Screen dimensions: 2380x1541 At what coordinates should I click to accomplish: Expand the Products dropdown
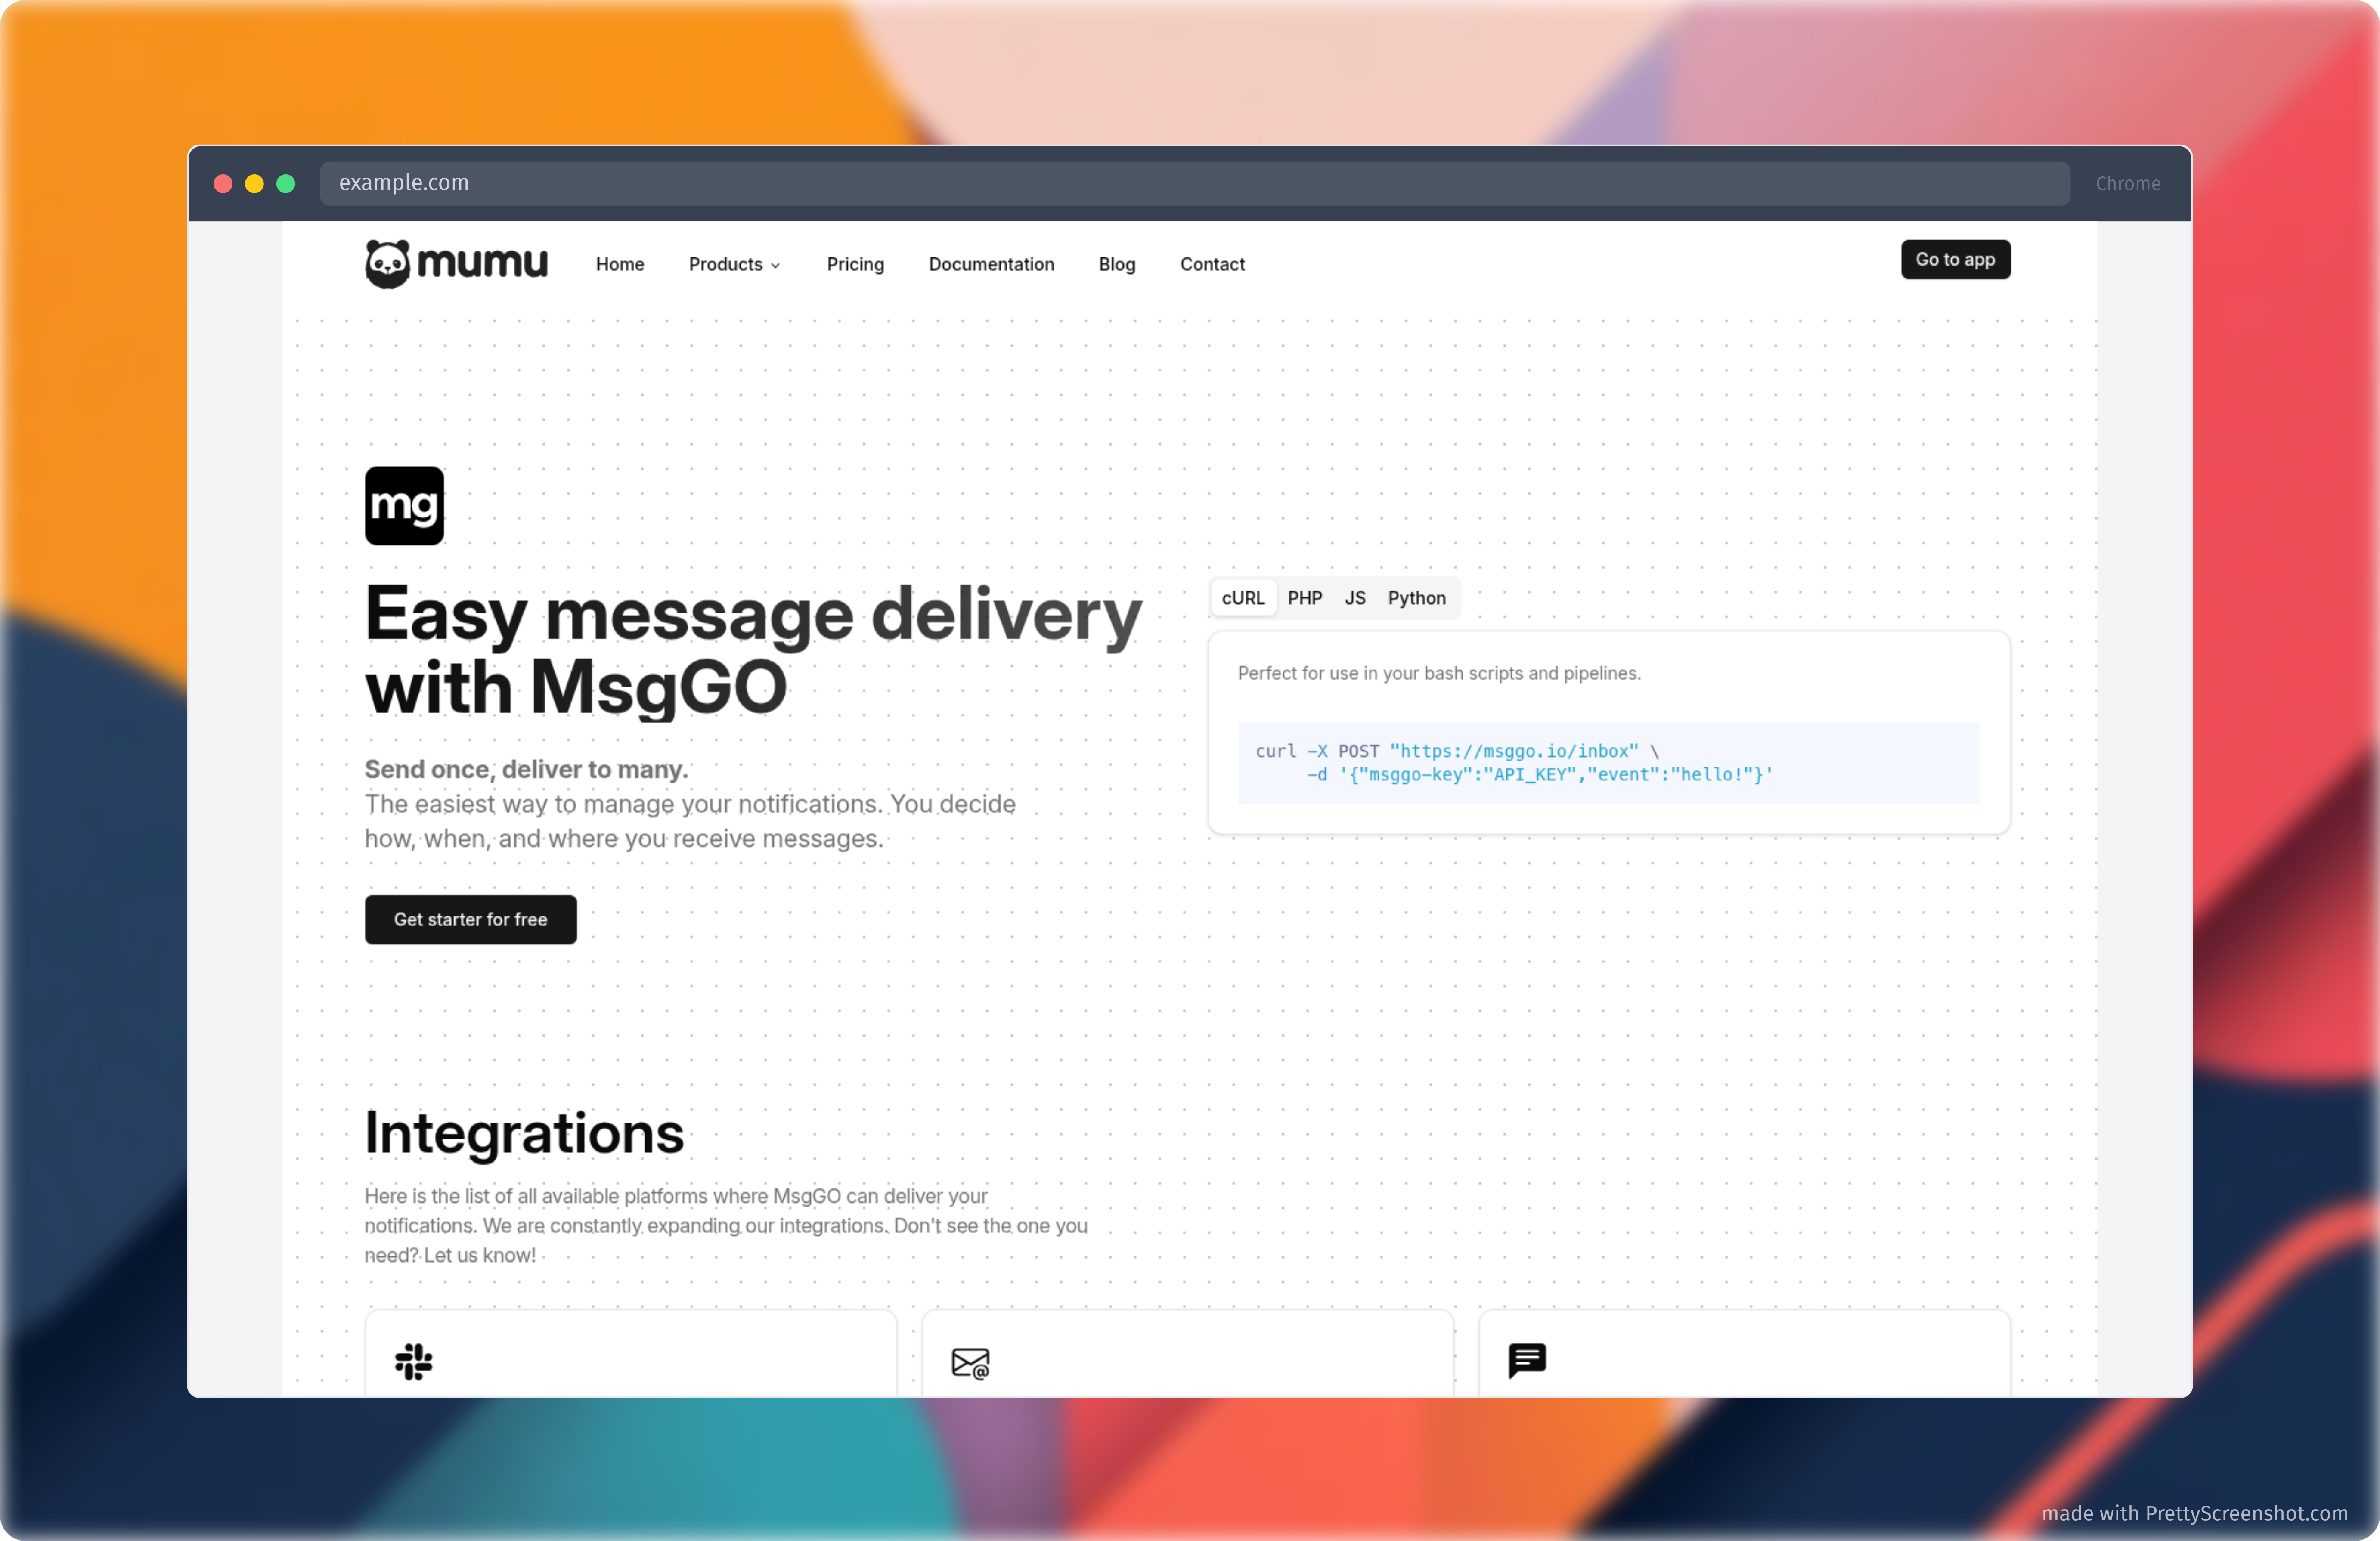(734, 264)
